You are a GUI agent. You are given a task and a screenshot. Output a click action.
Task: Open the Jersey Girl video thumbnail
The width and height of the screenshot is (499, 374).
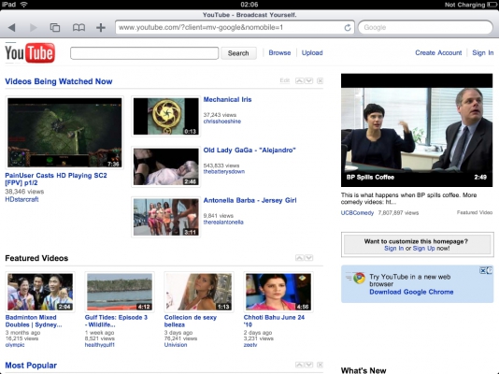165,217
